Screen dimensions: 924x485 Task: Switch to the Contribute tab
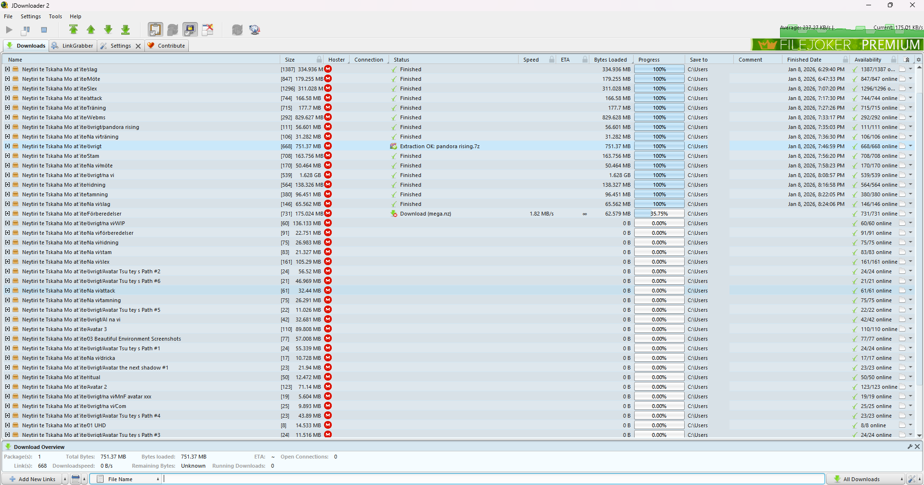(167, 46)
